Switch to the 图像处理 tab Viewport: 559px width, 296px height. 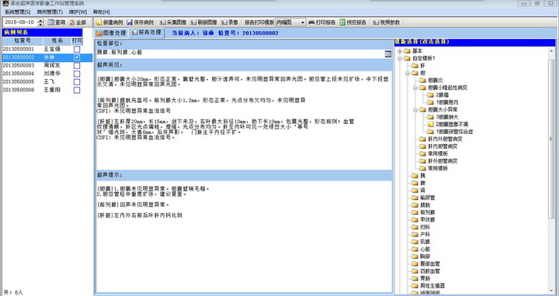110,33
